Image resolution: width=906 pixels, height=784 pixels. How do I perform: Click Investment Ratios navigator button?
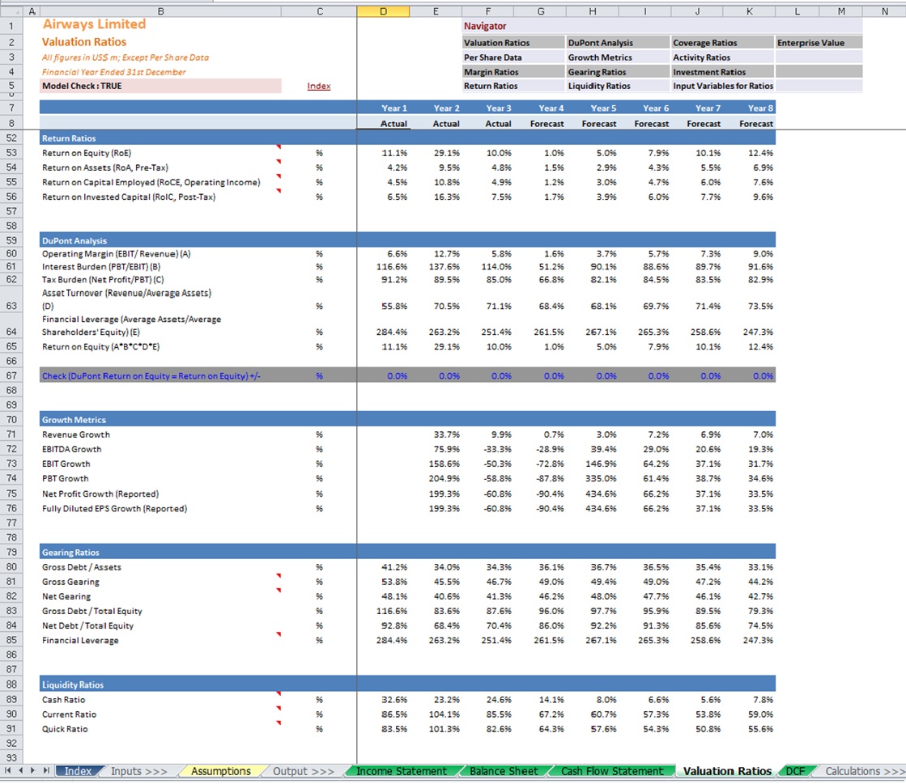[722, 71]
